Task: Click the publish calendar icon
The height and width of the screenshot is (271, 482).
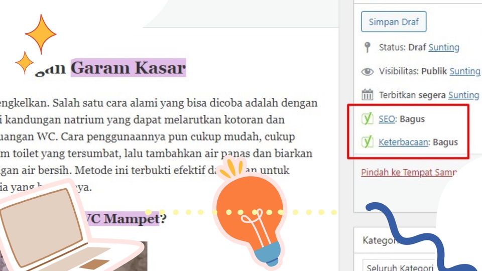Action: pyautogui.click(x=367, y=95)
